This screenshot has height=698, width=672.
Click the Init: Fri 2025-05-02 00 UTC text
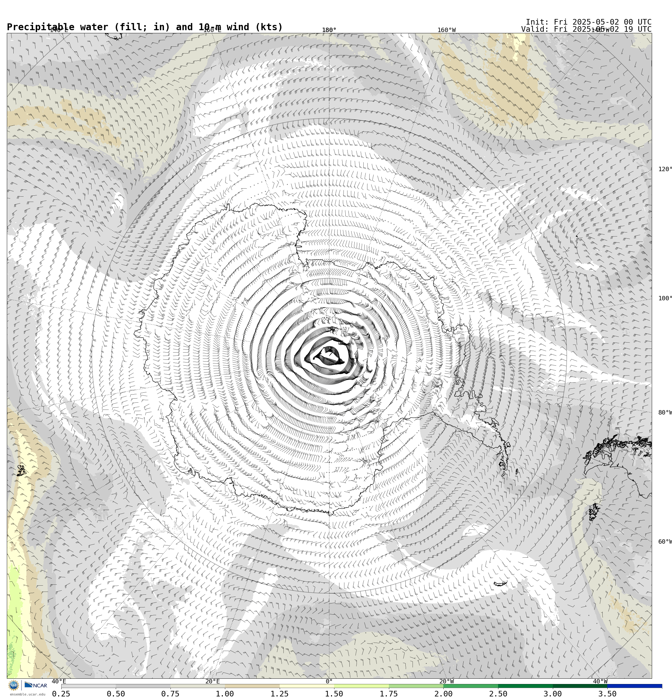click(x=588, y=22)
